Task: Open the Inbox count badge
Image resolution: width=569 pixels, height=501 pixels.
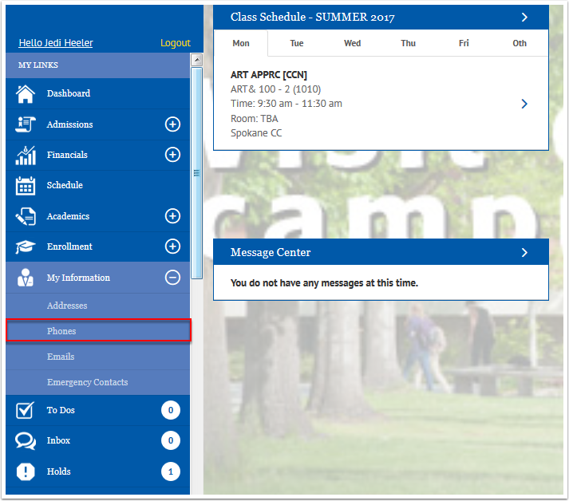Action: coord(171,441)
